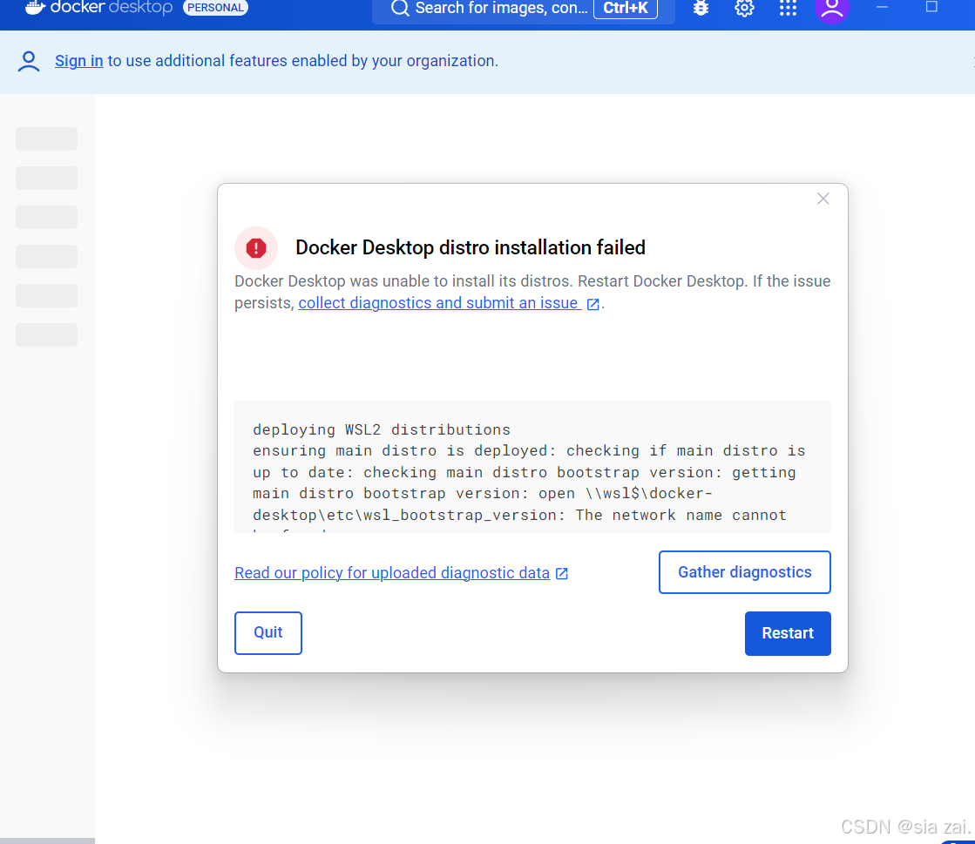Viewport: 975px width, 844px height.
Task: Open the Settings gear icon
Action: 744,8
